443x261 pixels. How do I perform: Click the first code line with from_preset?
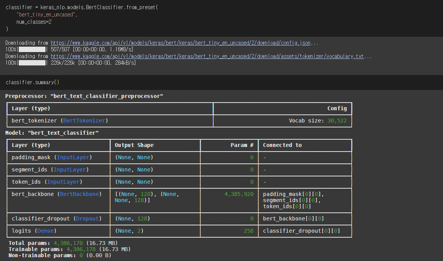82,7
